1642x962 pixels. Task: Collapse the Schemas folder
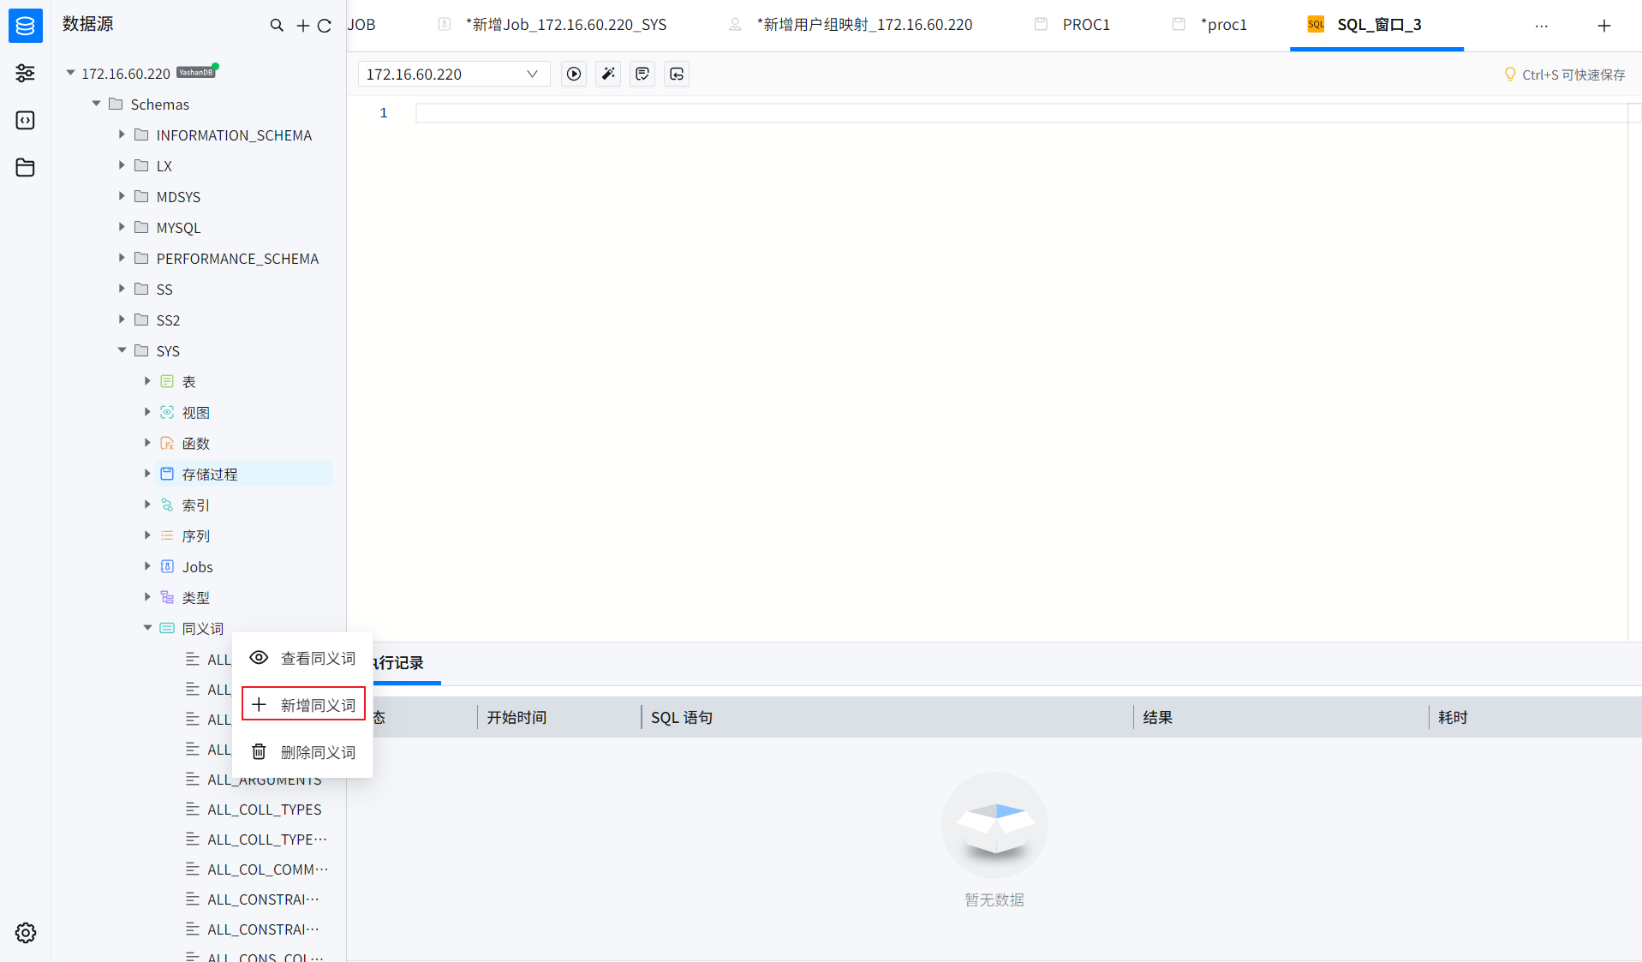[x=97, y=104]
